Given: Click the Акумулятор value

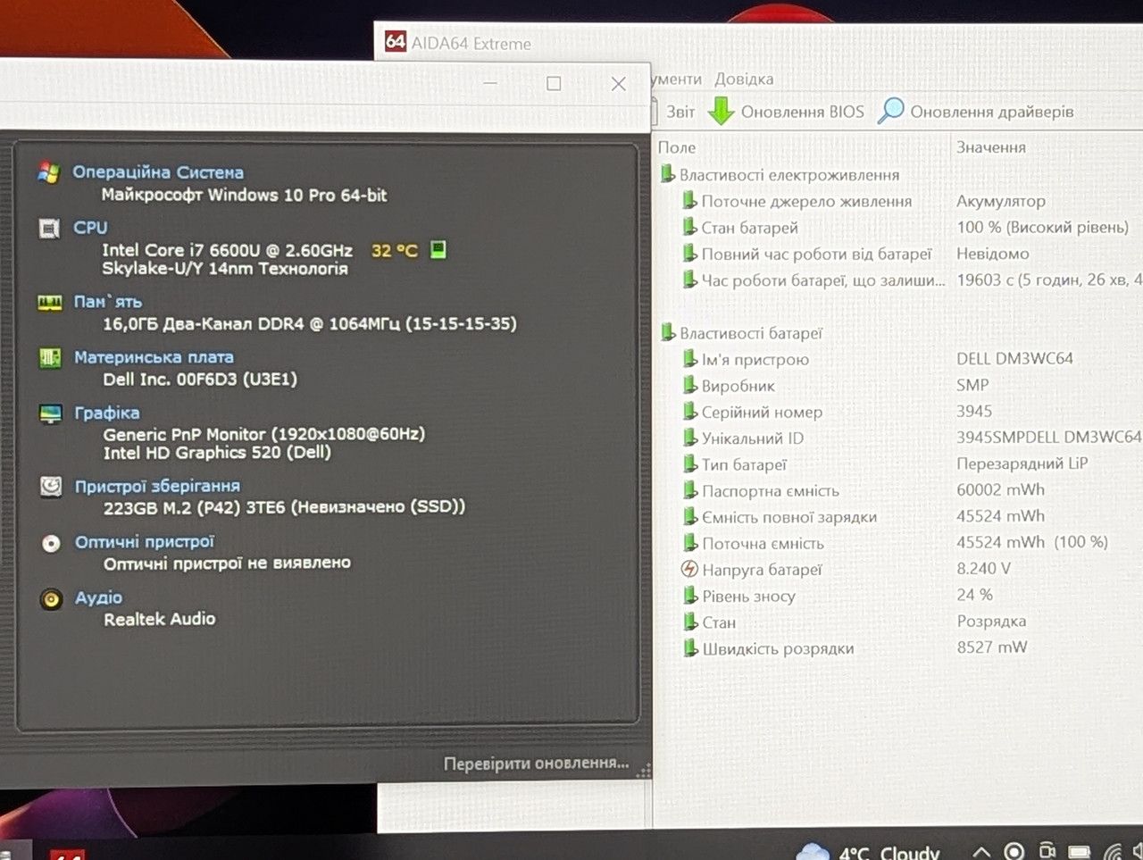Looking at the screenshot, I should coord(1001,201).
